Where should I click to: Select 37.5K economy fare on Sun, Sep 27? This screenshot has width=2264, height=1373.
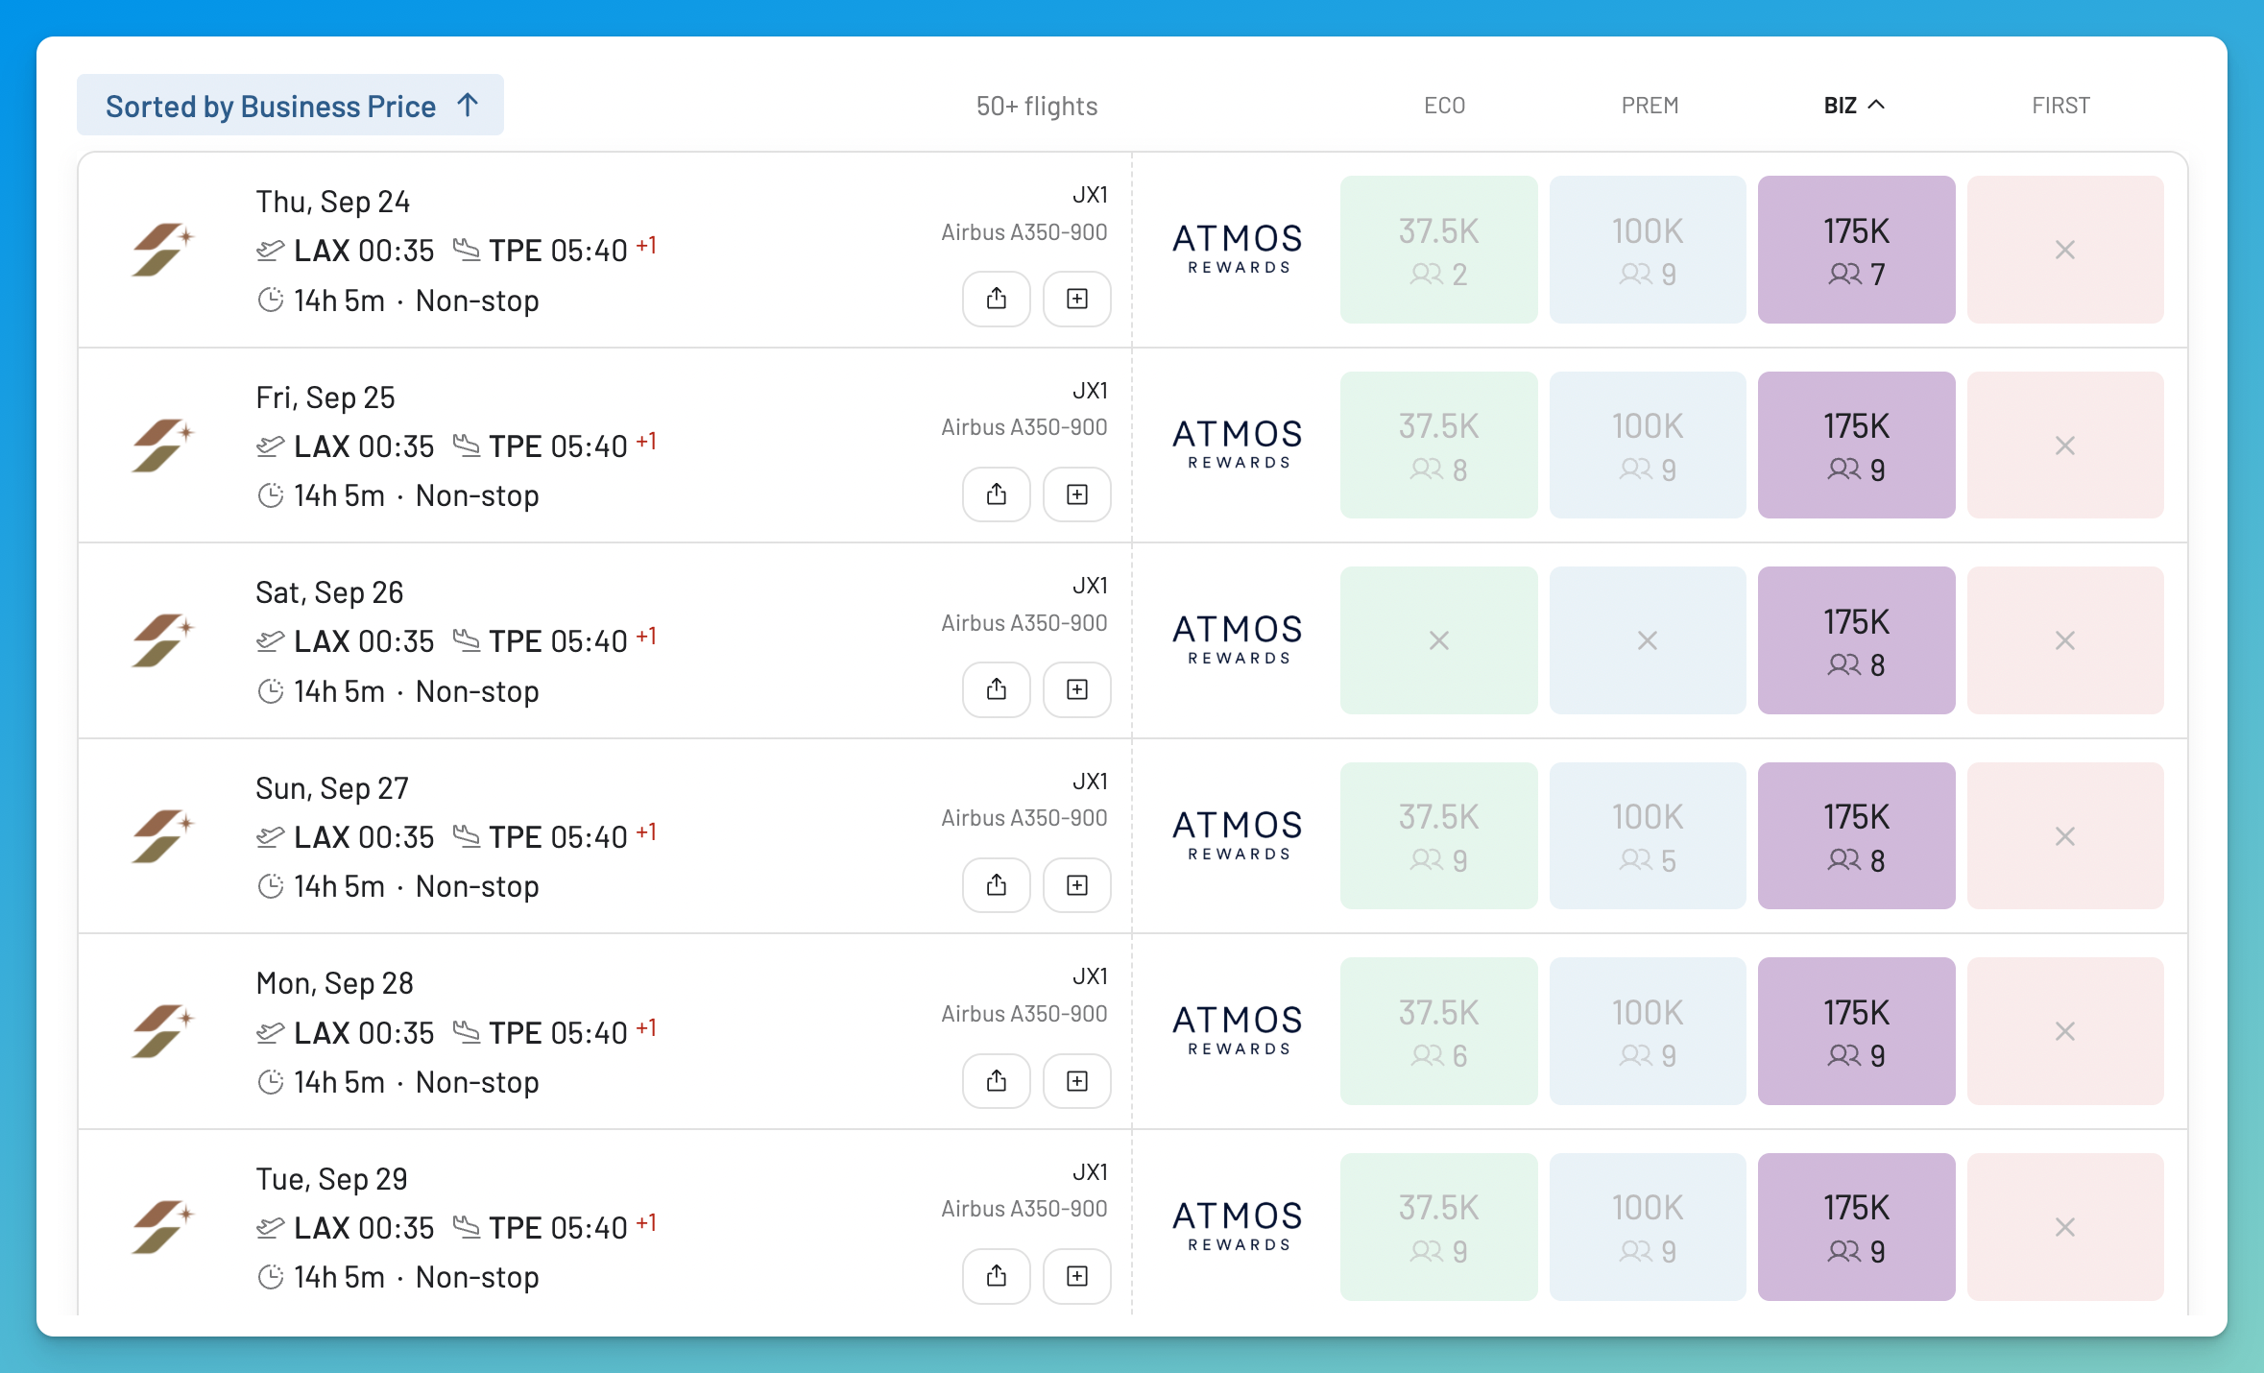click(1438, 836)
